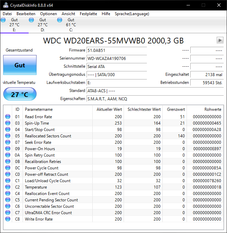Click status icon for Spin Retry Count

[8, 155]
